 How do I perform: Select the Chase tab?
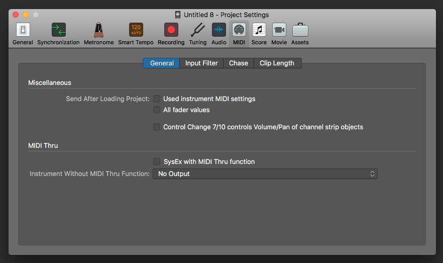point(239,63)
